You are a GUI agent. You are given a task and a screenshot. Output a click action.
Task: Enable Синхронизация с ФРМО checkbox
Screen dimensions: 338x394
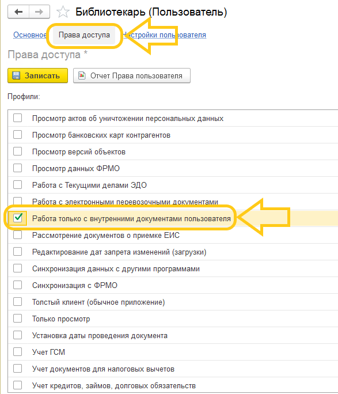tap(18, 285)
